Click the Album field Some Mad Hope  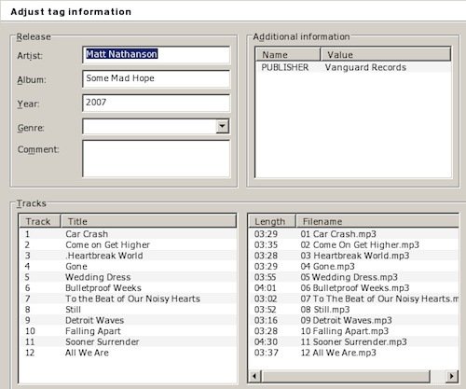coord(157,78)
